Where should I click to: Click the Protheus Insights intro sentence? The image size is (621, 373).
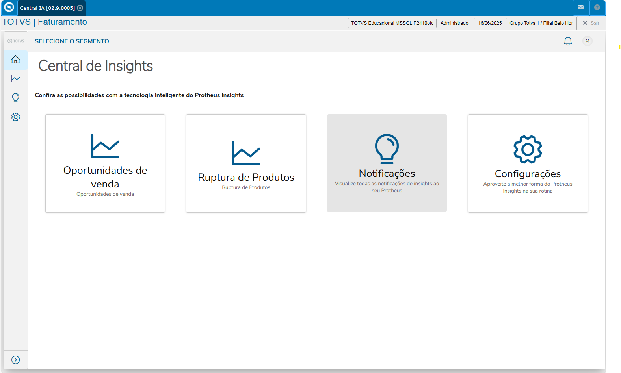tap(139, 95)
